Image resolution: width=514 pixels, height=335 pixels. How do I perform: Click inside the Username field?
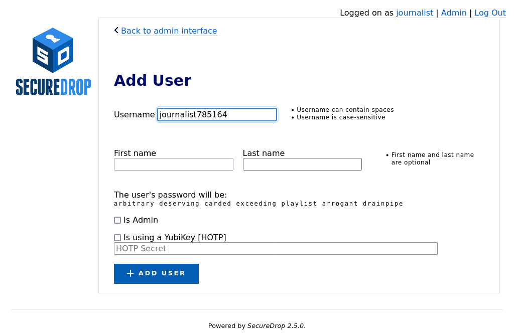click(x=217, y=114)
